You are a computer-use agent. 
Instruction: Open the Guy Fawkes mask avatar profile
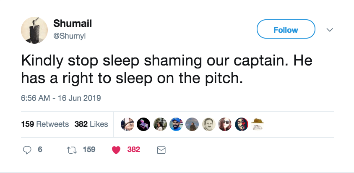[242, 123]
